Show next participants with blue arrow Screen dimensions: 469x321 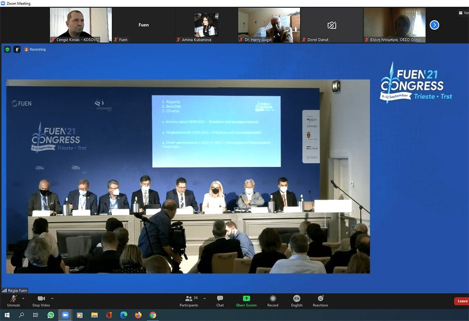pos(435,25)
